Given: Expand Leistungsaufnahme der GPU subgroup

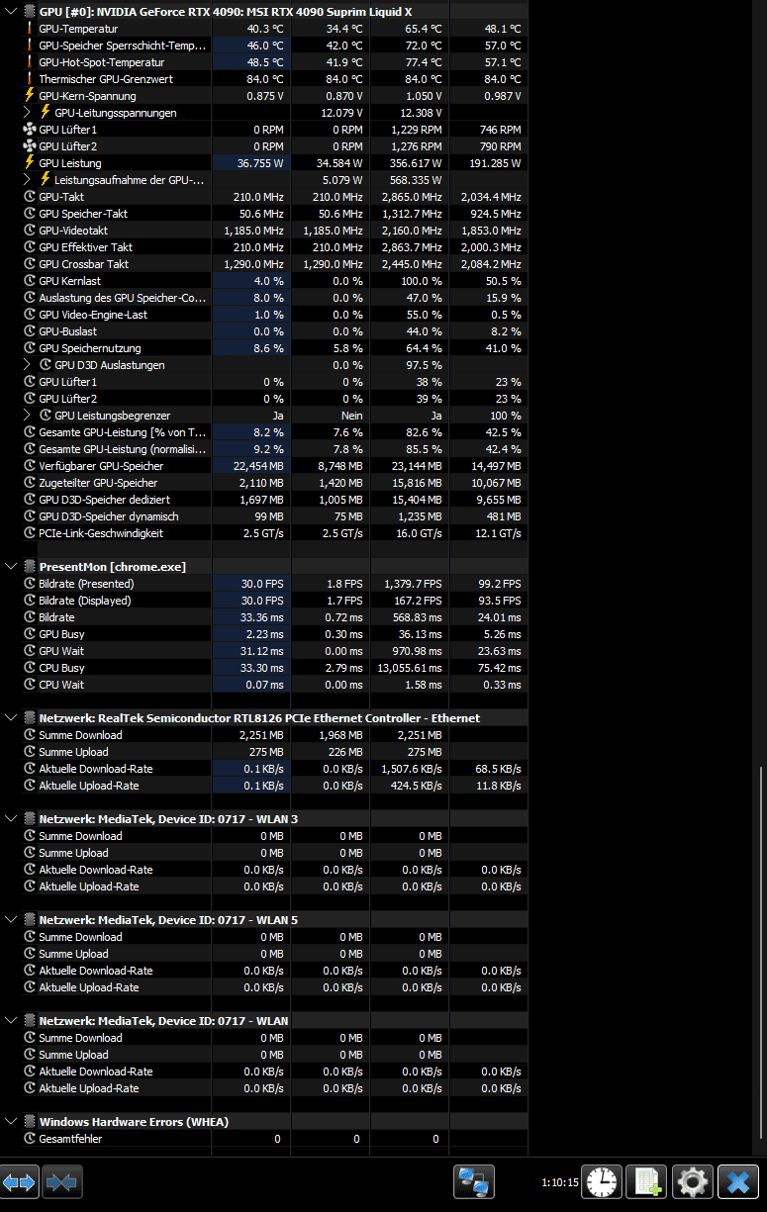Looking at the screenshot, I should click(28, 180).
